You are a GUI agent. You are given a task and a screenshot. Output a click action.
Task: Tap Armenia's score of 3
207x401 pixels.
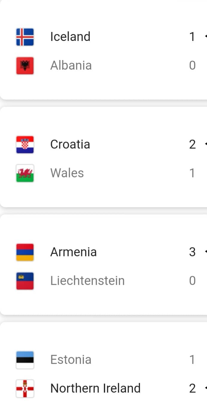point(192,252)
